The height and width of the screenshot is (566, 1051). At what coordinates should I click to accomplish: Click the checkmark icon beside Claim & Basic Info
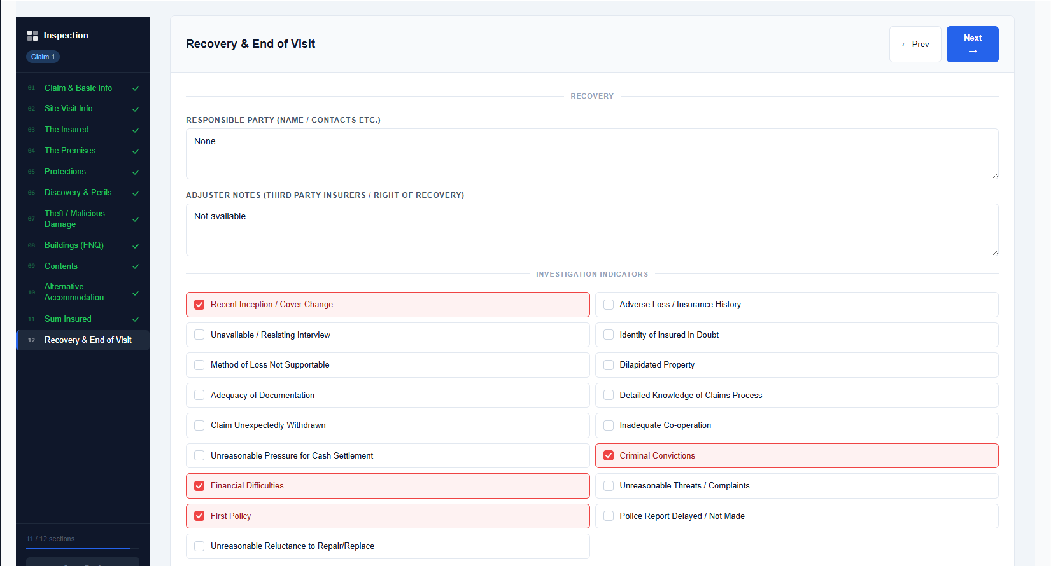click(x=136, y=88)
